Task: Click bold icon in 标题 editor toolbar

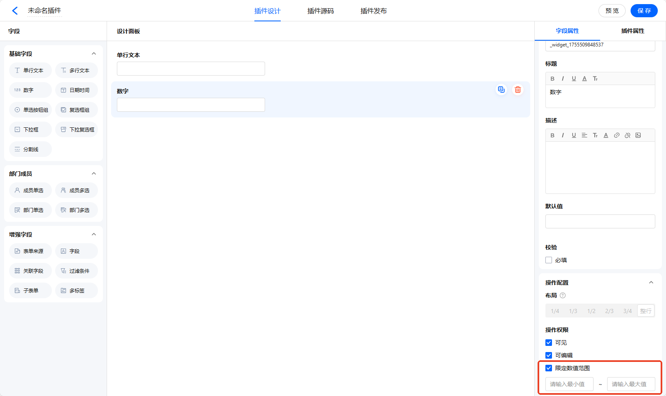Action: [552, 78]
